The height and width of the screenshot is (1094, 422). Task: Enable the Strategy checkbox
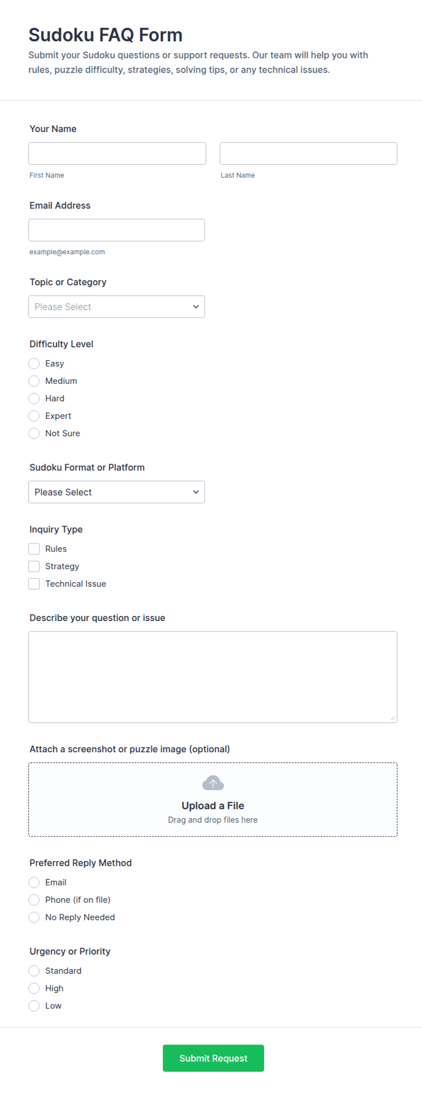coord(34,566)
